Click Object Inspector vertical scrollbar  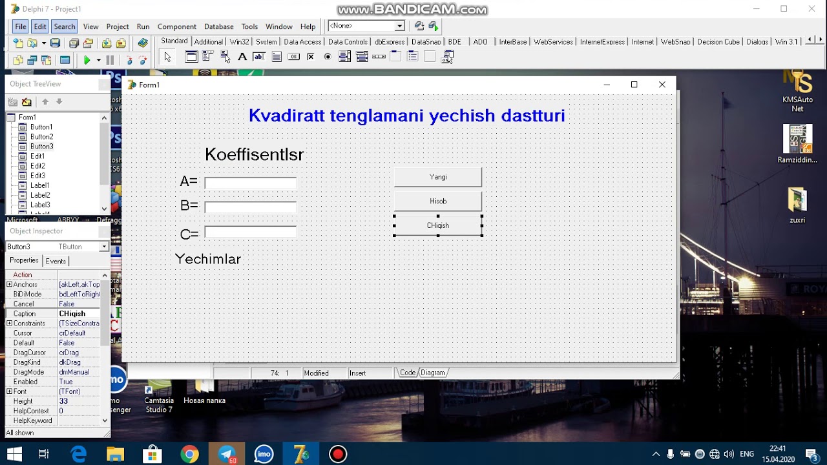(105, 347)
